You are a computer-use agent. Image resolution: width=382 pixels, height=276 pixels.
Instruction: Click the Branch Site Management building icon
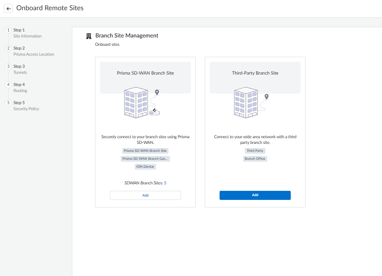(89, 36)
